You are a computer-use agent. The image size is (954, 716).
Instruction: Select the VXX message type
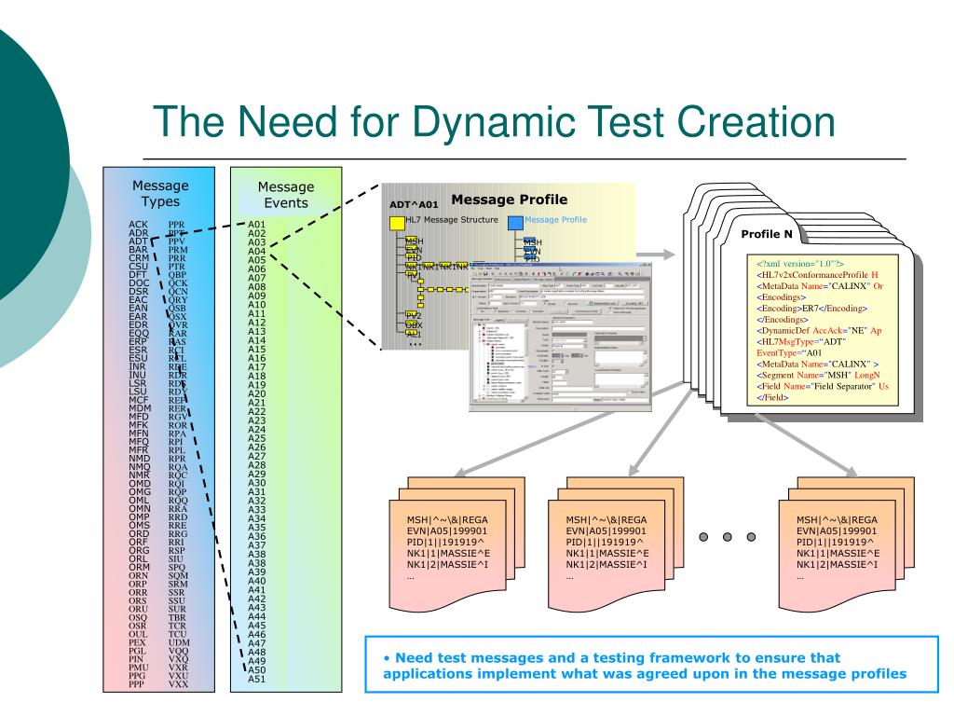(178, 684)
